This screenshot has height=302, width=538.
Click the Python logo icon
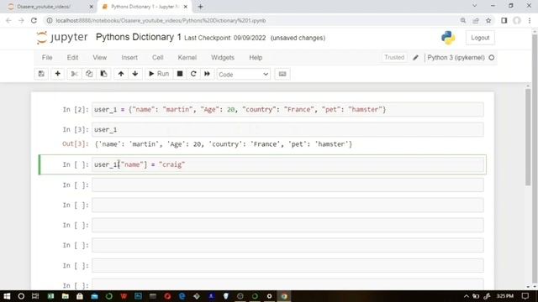[448, 38]
